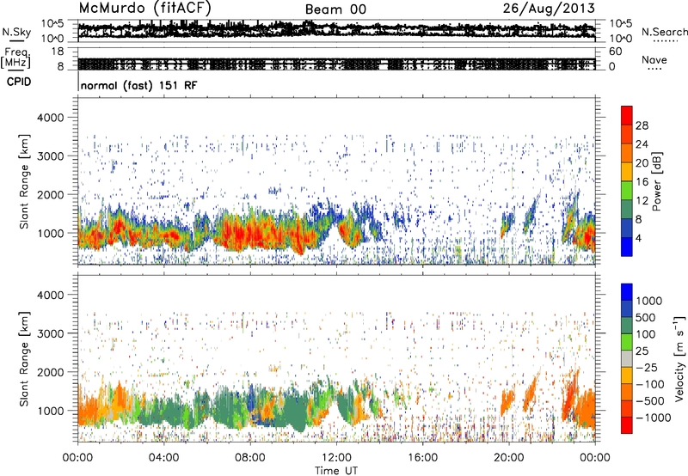Click the 4000 tick of power panel
The width and height of the screenshot is (688, 476).
point(51,118)
